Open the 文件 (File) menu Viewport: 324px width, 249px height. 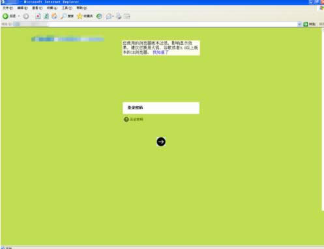8,8
